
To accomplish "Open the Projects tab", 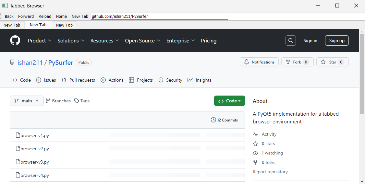I will (x=141, y=80).
